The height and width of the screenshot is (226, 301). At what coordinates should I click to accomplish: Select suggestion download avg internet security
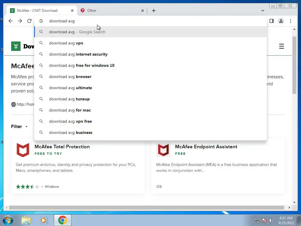[x=150, y=54]
